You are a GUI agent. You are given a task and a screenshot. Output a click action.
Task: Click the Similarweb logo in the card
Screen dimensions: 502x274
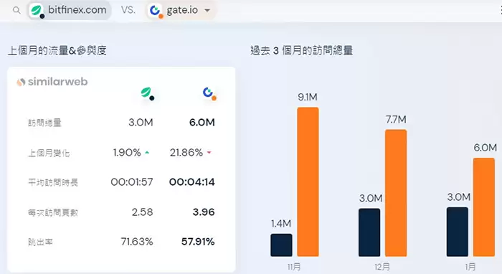pos(52,82)
